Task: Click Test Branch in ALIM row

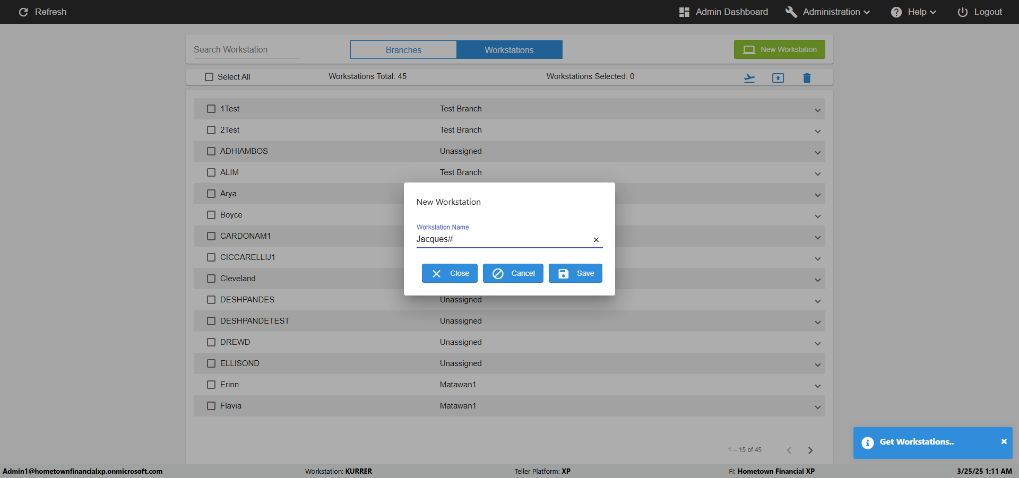Action: pos(461,172)
